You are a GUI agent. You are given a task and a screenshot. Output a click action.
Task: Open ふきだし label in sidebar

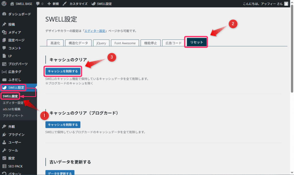click(x=15, y=80)
